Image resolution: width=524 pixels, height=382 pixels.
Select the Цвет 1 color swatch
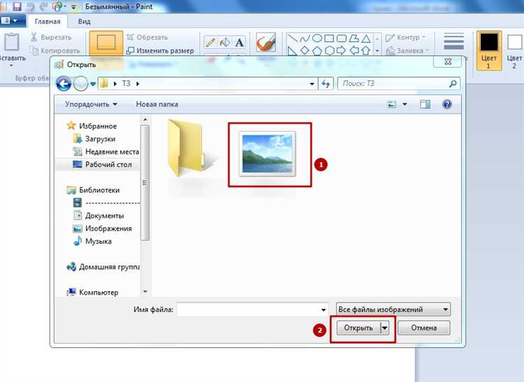click(489, 50)
